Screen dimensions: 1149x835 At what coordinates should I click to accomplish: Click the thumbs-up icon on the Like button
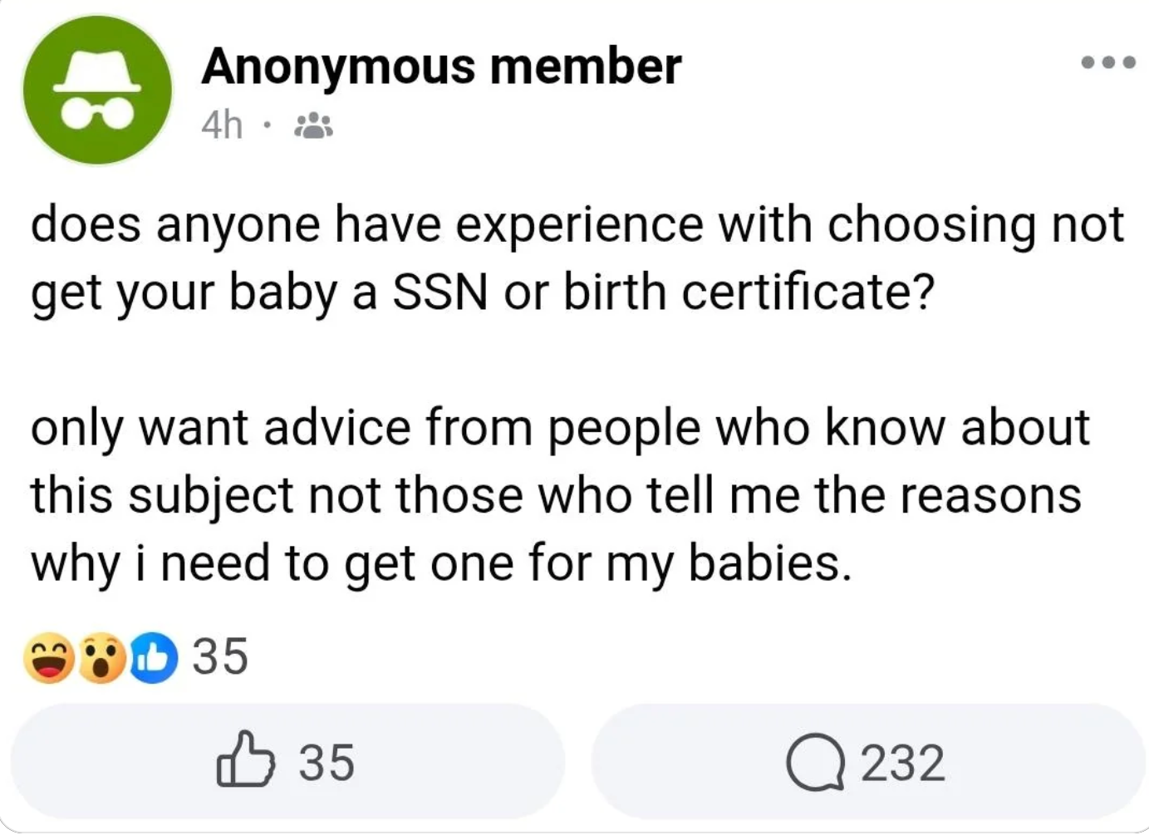(248, 760)
